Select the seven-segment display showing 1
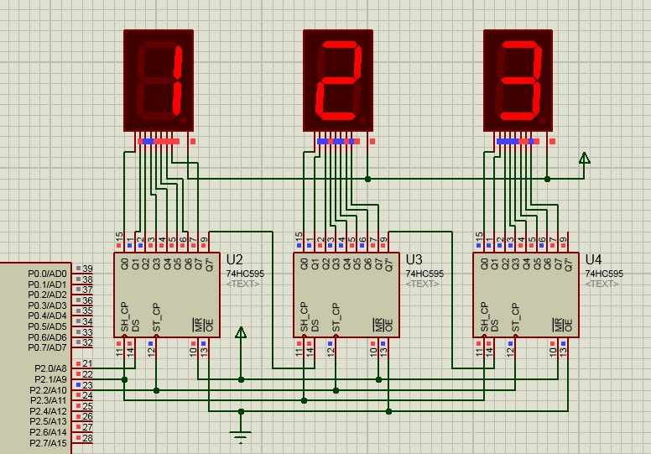 pyautogui.click(x=159, y=81)
